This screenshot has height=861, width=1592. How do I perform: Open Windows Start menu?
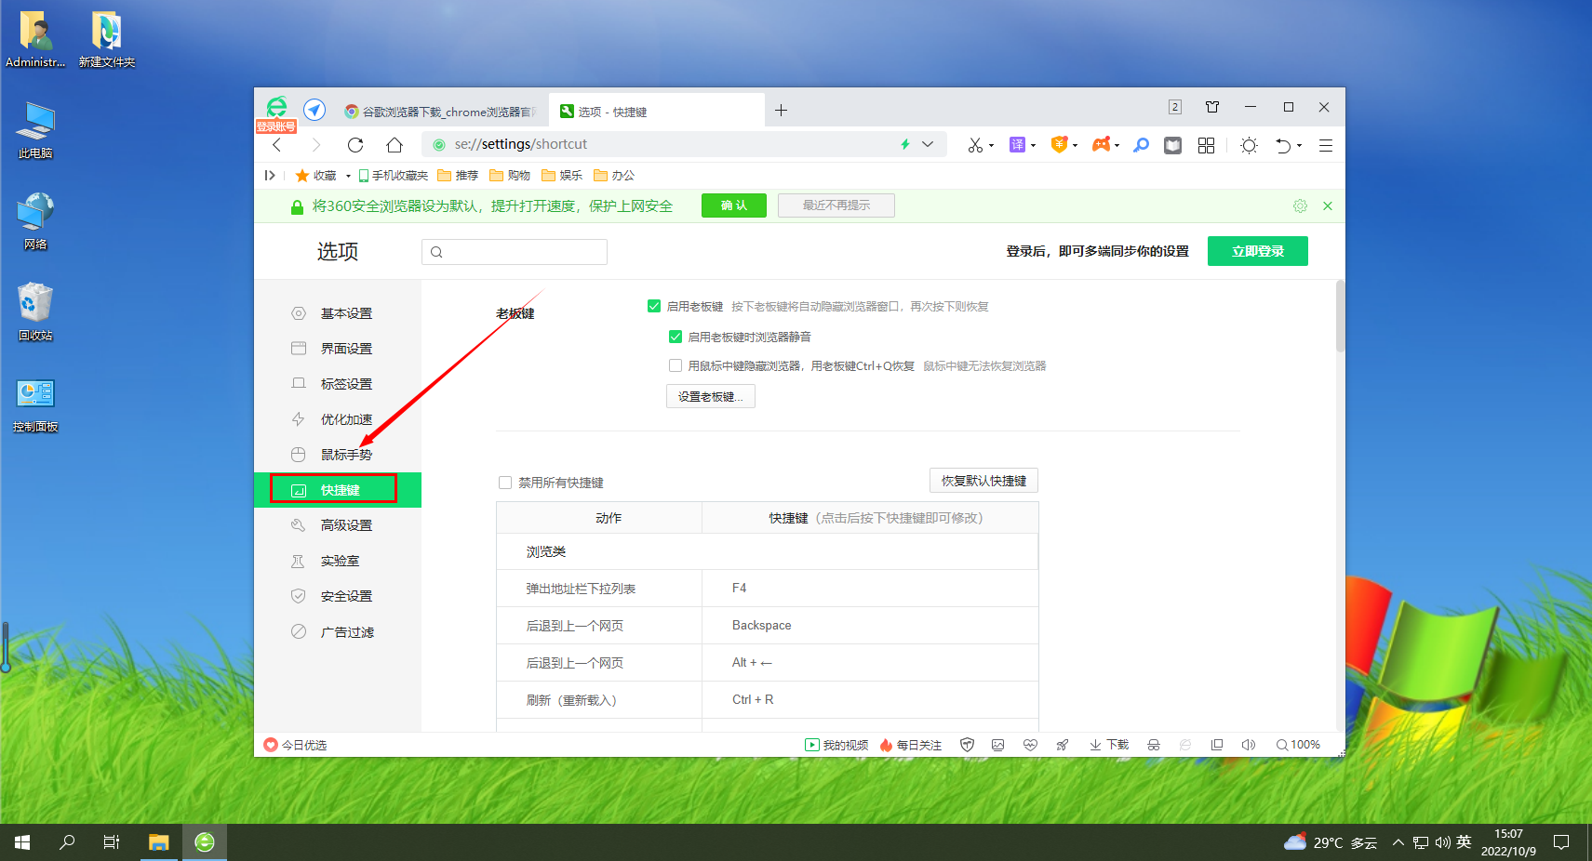(x=22, y=842)
